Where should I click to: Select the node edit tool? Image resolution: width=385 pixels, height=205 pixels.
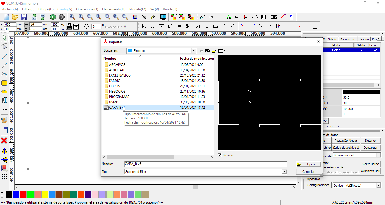click(4, 47)
